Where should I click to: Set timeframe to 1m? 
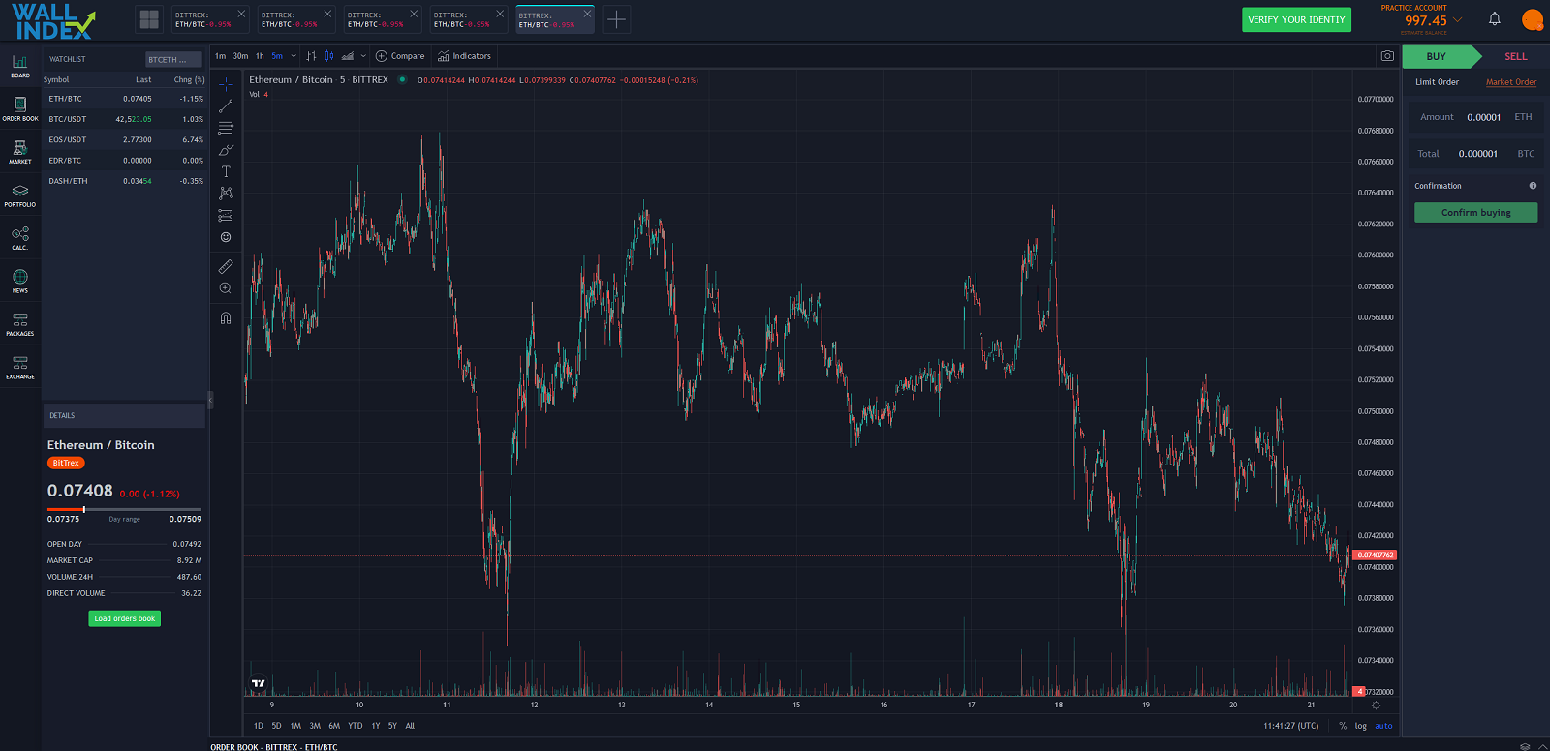coord(220,56)
